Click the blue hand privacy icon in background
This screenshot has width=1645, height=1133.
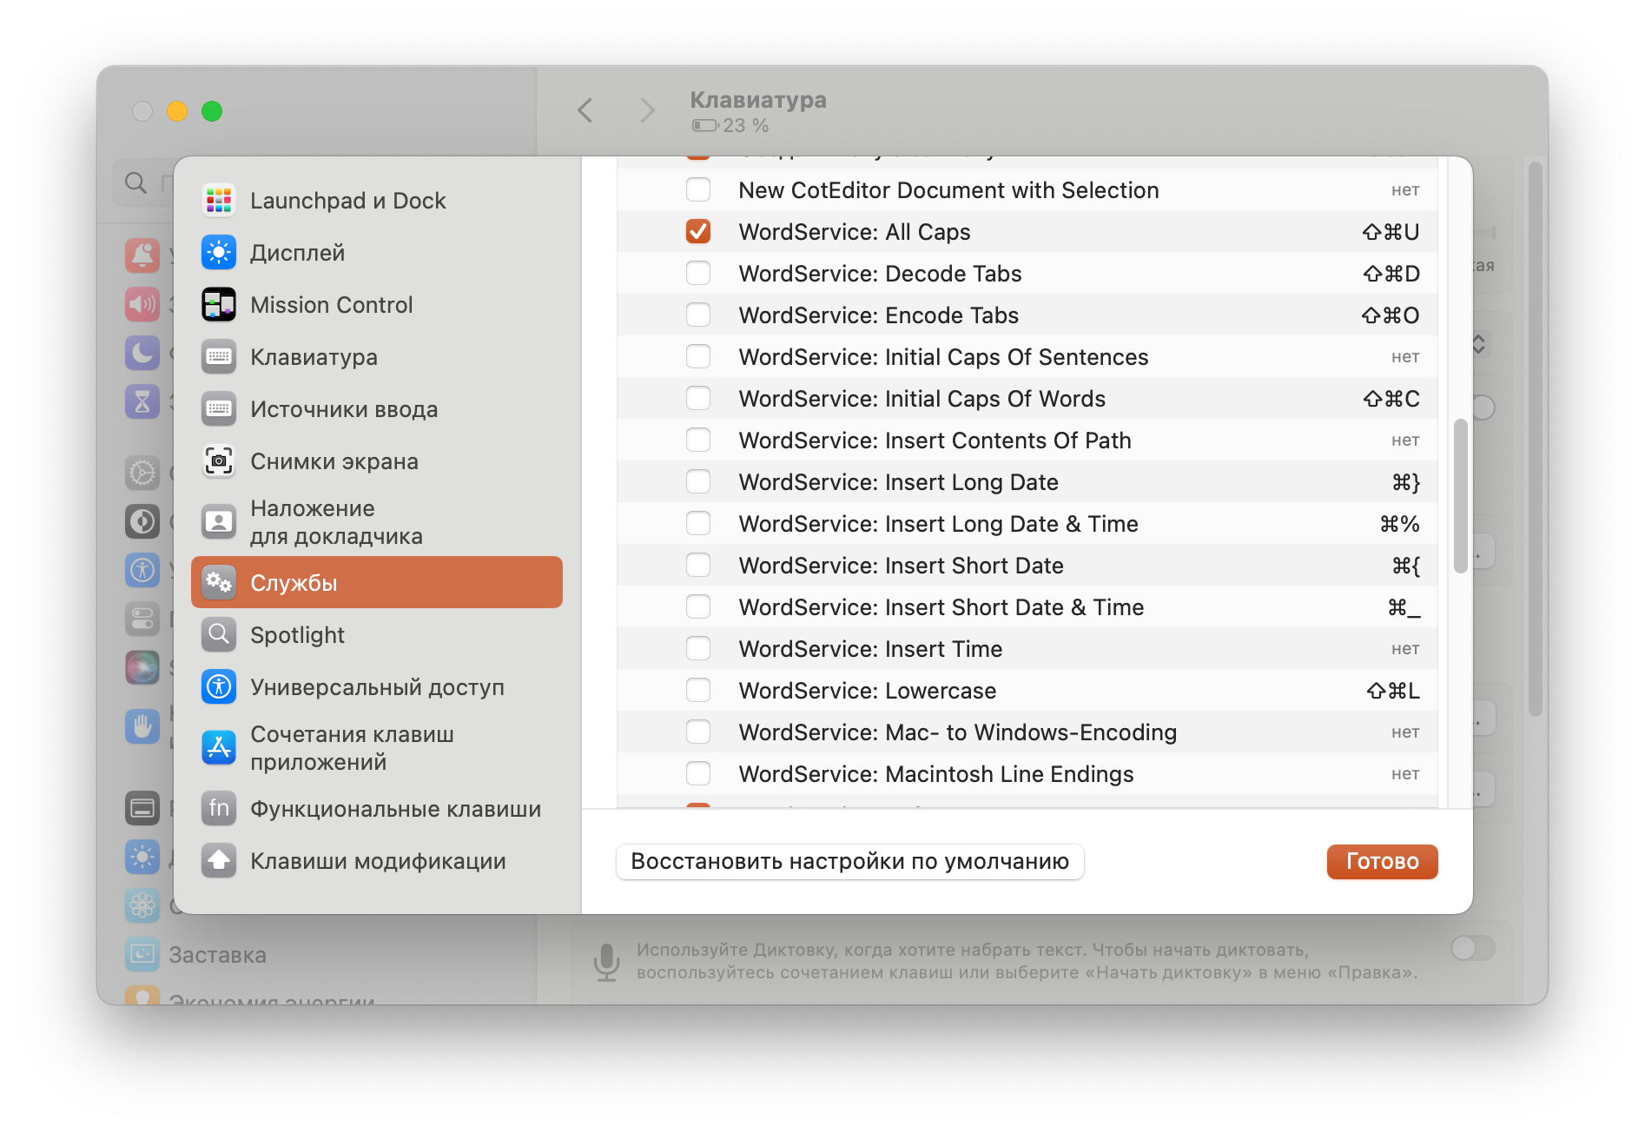tap(142, 726)
